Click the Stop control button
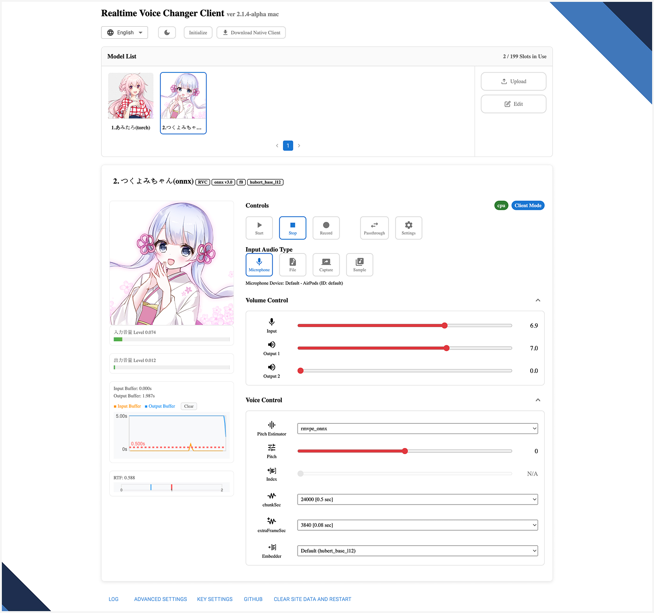The image size is (654, 613). click(x=292, y=228)
